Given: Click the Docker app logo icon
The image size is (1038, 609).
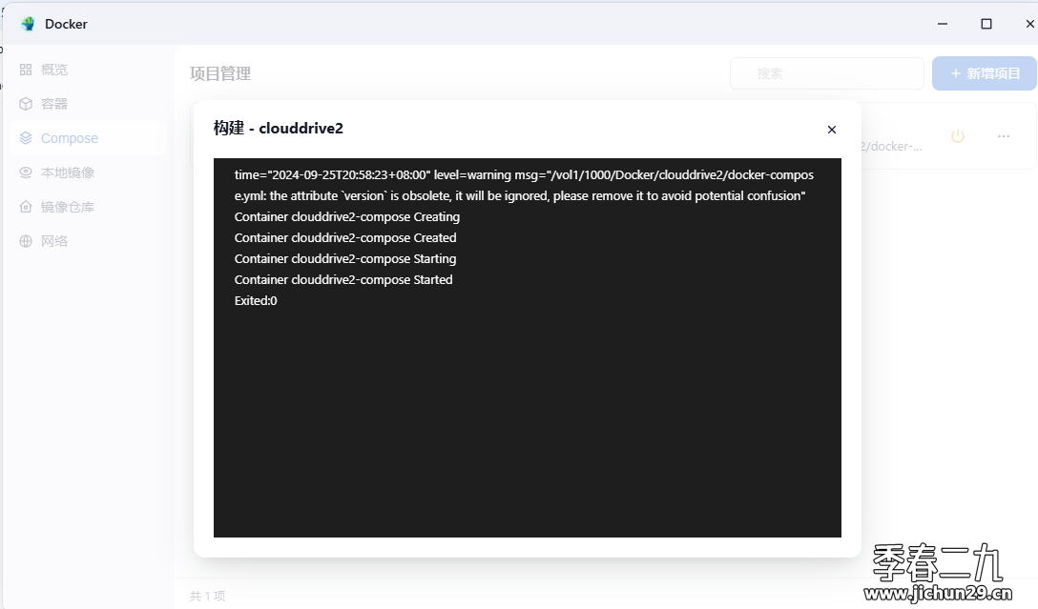Looking at the screenshot, I should 28,24.
